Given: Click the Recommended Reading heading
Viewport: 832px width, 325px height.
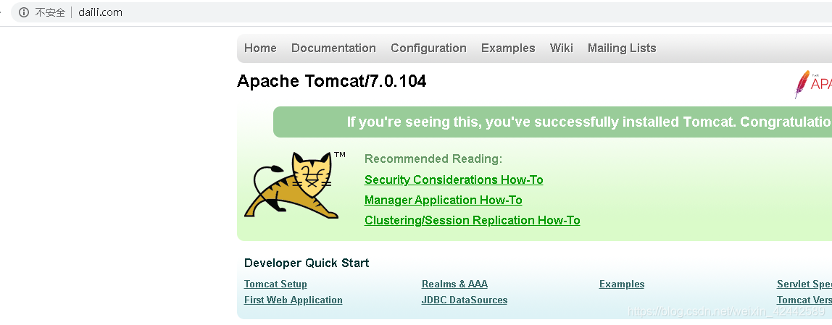Looking at the screenshot, I should click(x=433, y=159).
